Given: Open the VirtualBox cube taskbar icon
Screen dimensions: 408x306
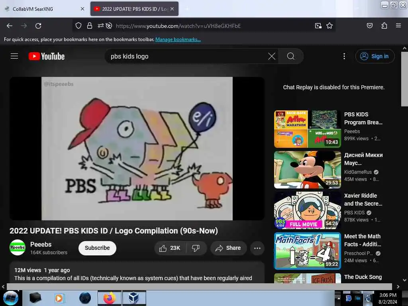Looking at the screenshot, I should pos(134,298).
